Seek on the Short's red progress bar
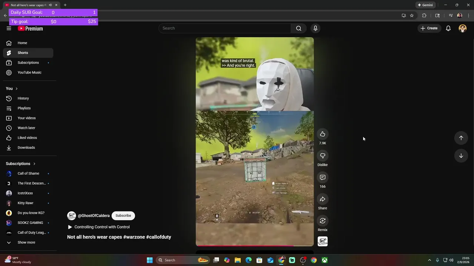Screen dimensions: 474x266 pos(255,245)
